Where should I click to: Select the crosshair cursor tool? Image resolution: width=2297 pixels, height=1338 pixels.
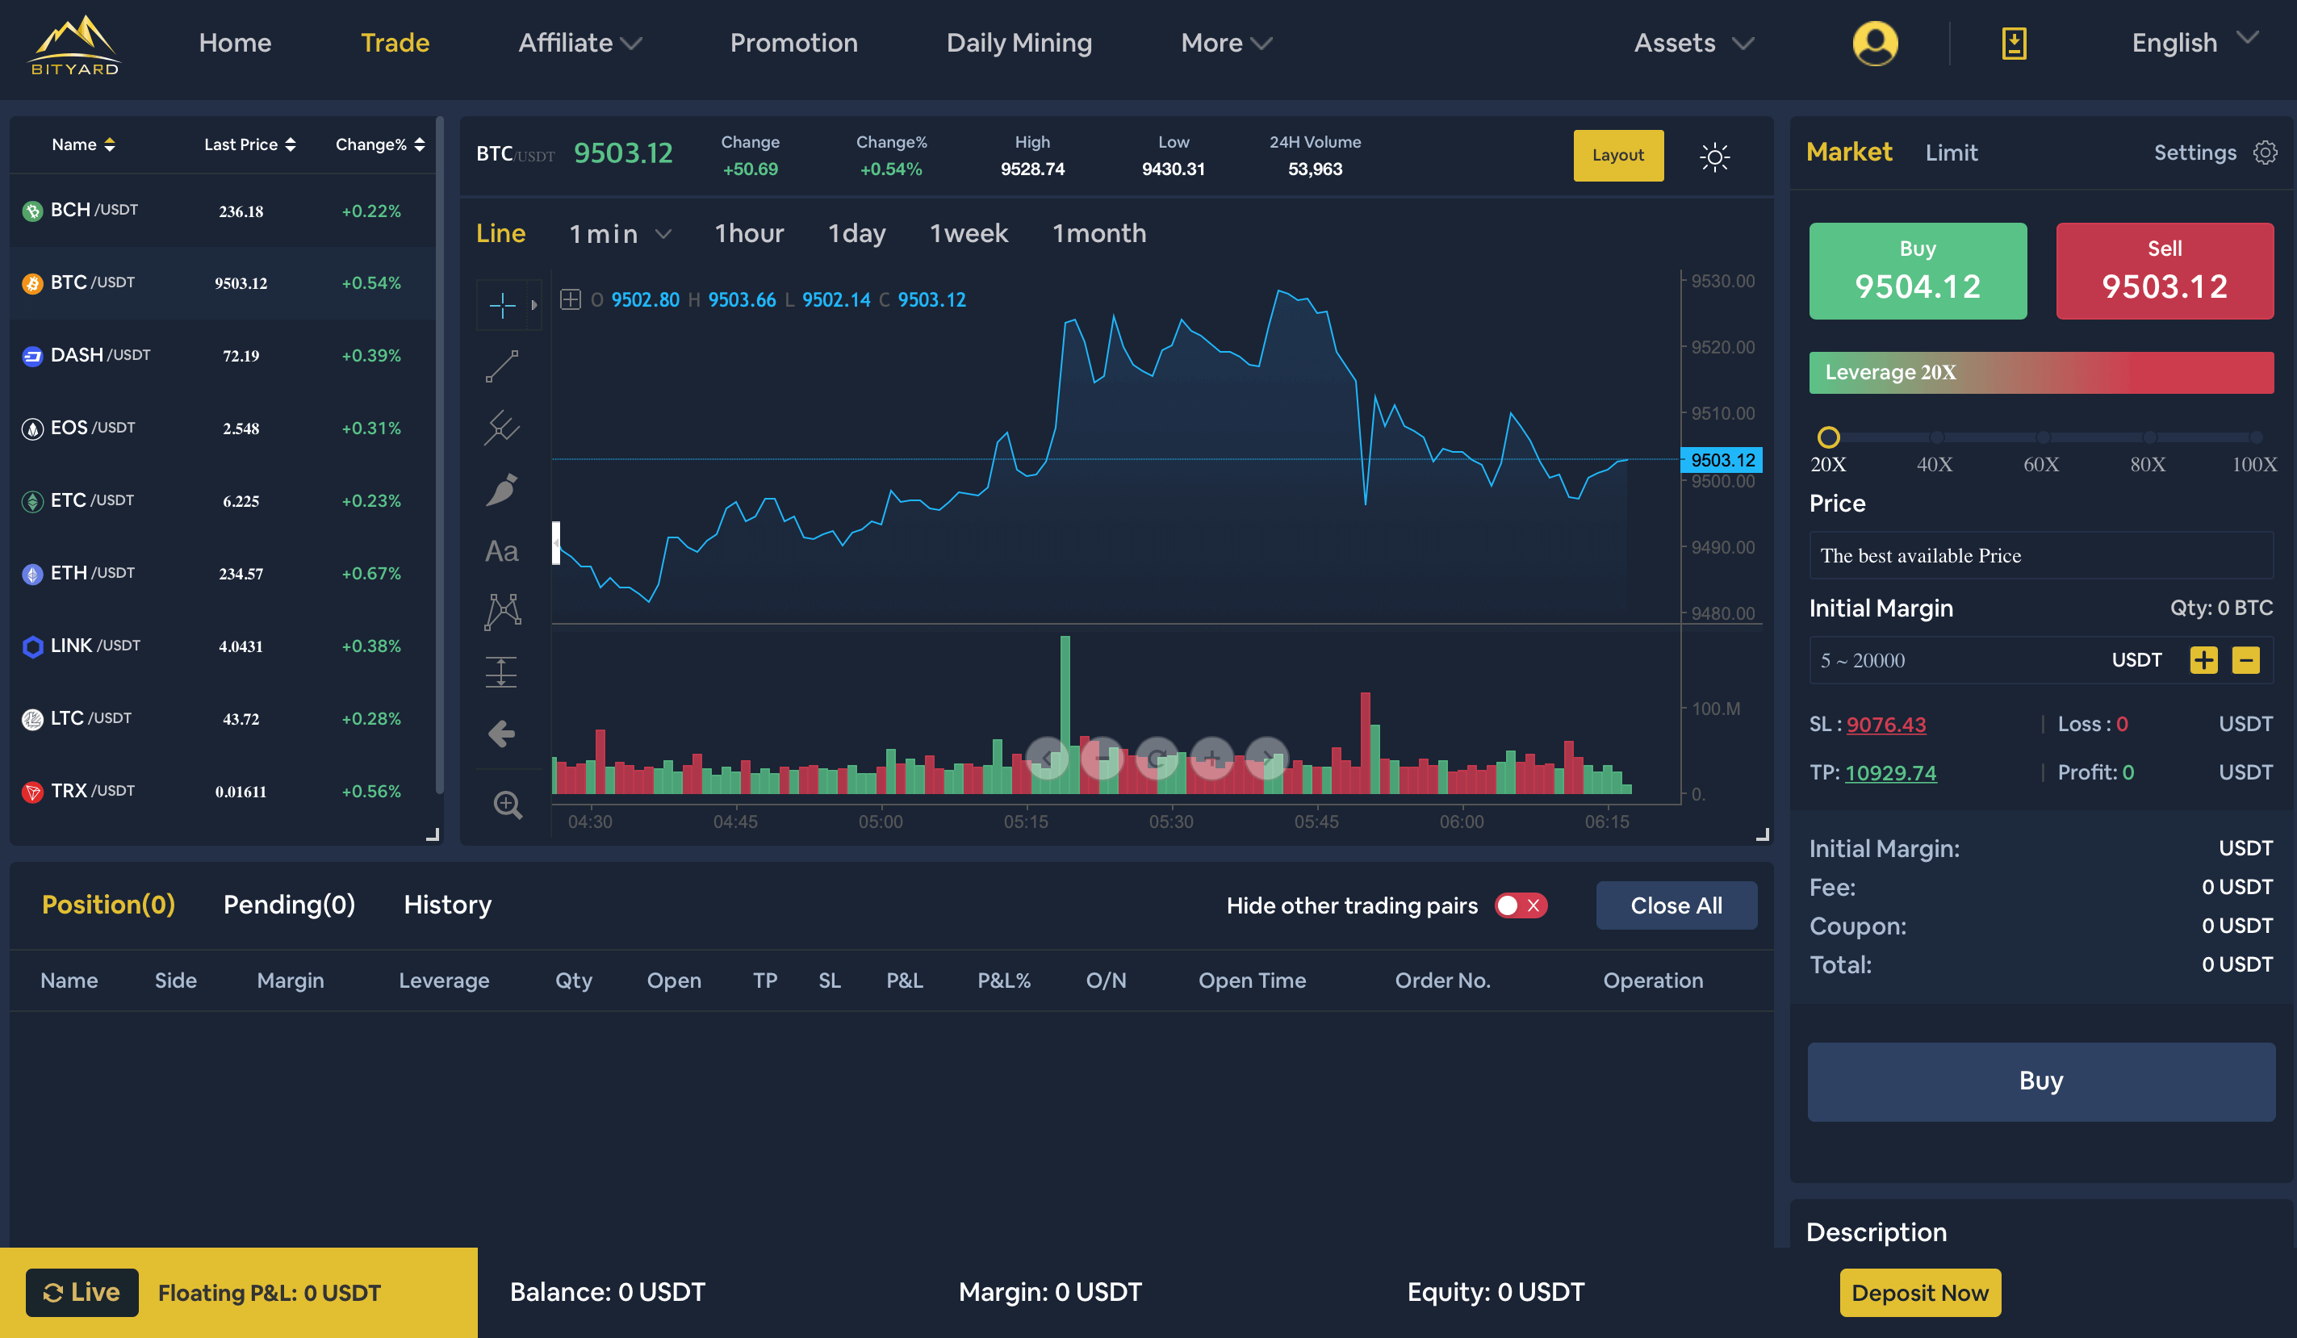(x=502, y=304)
